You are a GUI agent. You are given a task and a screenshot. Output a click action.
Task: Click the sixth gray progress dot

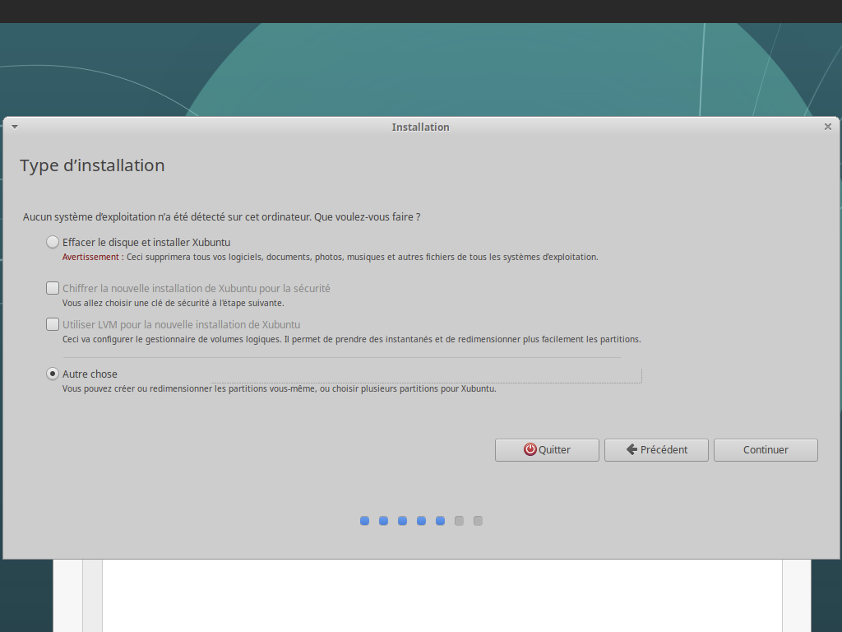click(x=459, y=521)
